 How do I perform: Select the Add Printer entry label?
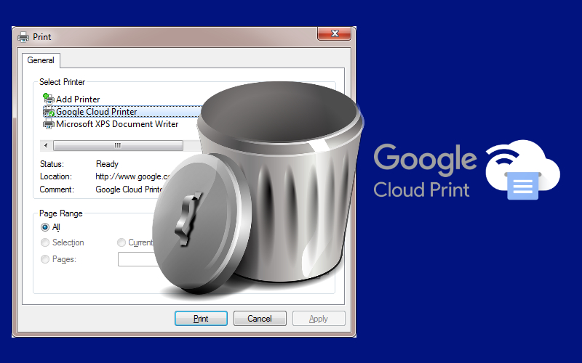pos(78,99)
